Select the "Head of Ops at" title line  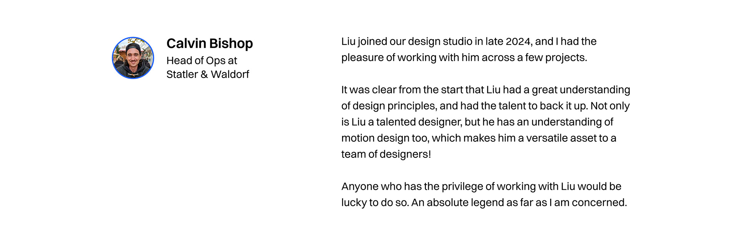pyautogui.click(x=202, y=61)
